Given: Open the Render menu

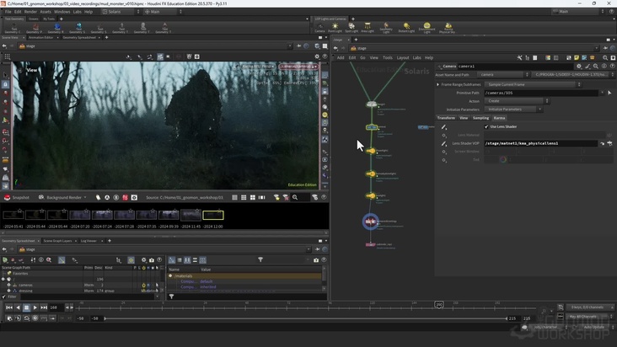Looking at the screenshot, I should (30, 12).
